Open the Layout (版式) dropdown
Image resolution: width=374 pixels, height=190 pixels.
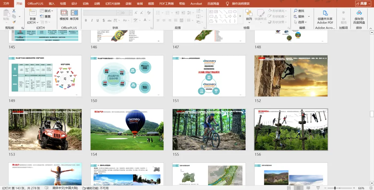pos(46,11)
